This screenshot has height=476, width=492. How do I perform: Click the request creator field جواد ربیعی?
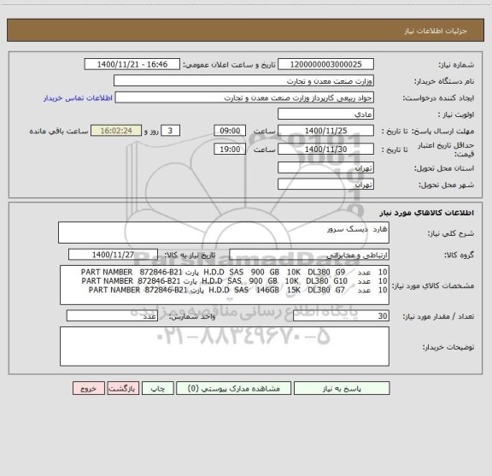[244, 97]
